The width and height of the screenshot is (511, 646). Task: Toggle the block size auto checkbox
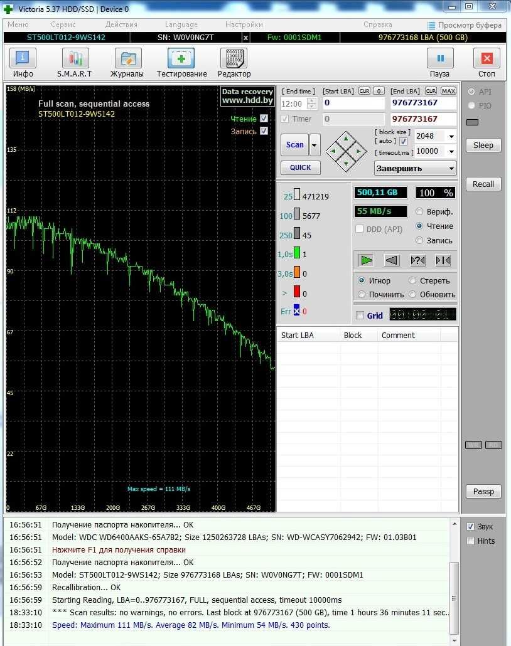pos(404,141)
